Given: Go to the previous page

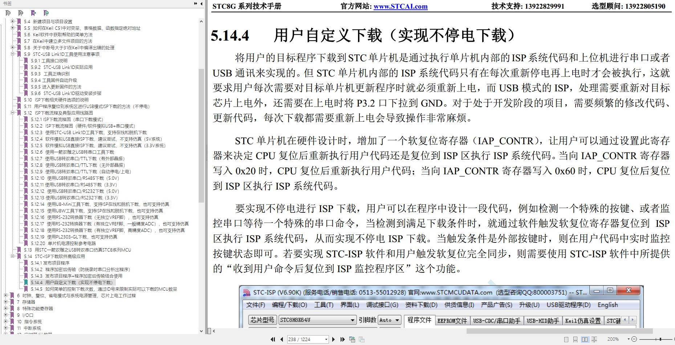Looking at the screenshot, I should click(281, 339).
